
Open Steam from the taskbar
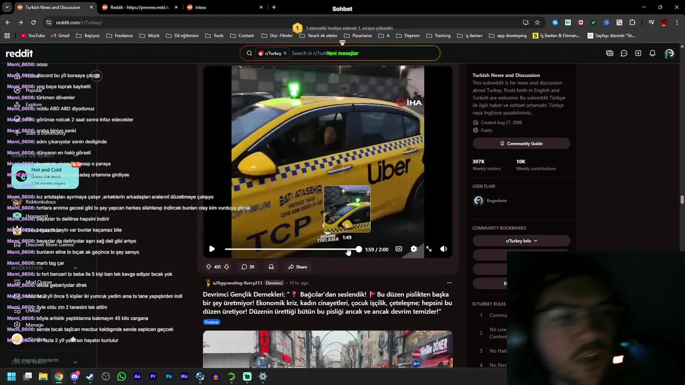tap(90, 376)
